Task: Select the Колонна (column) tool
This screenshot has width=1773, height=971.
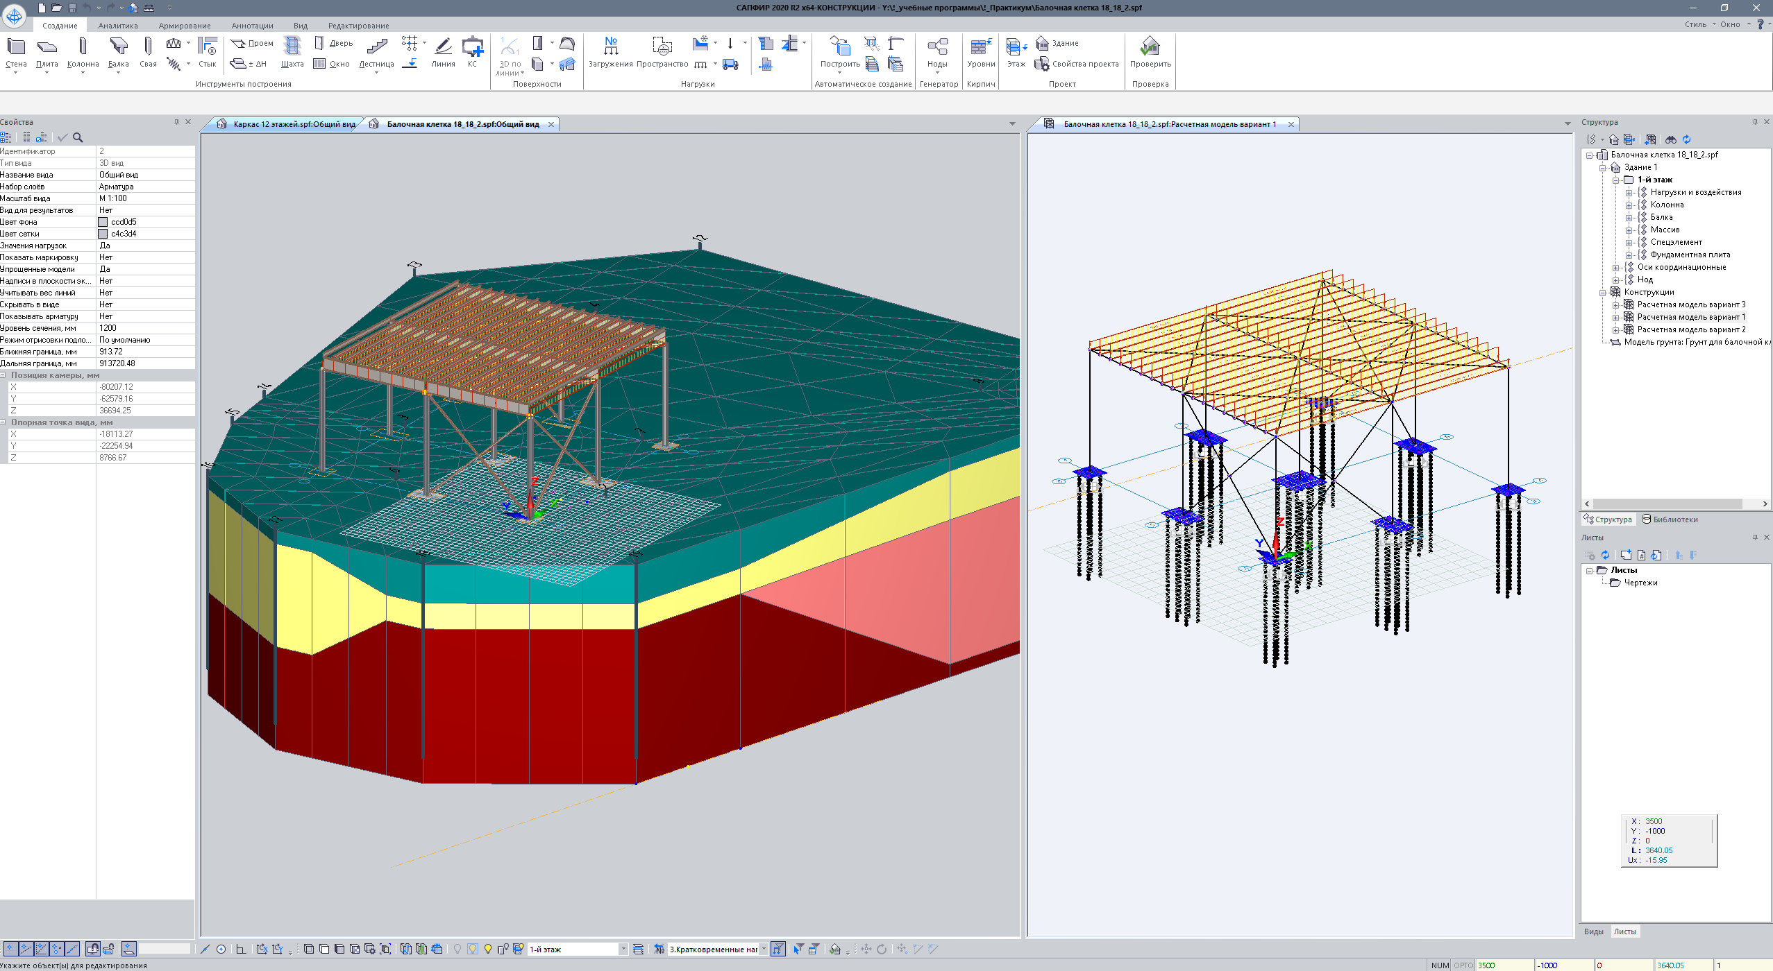Action: tap(83, 54)
